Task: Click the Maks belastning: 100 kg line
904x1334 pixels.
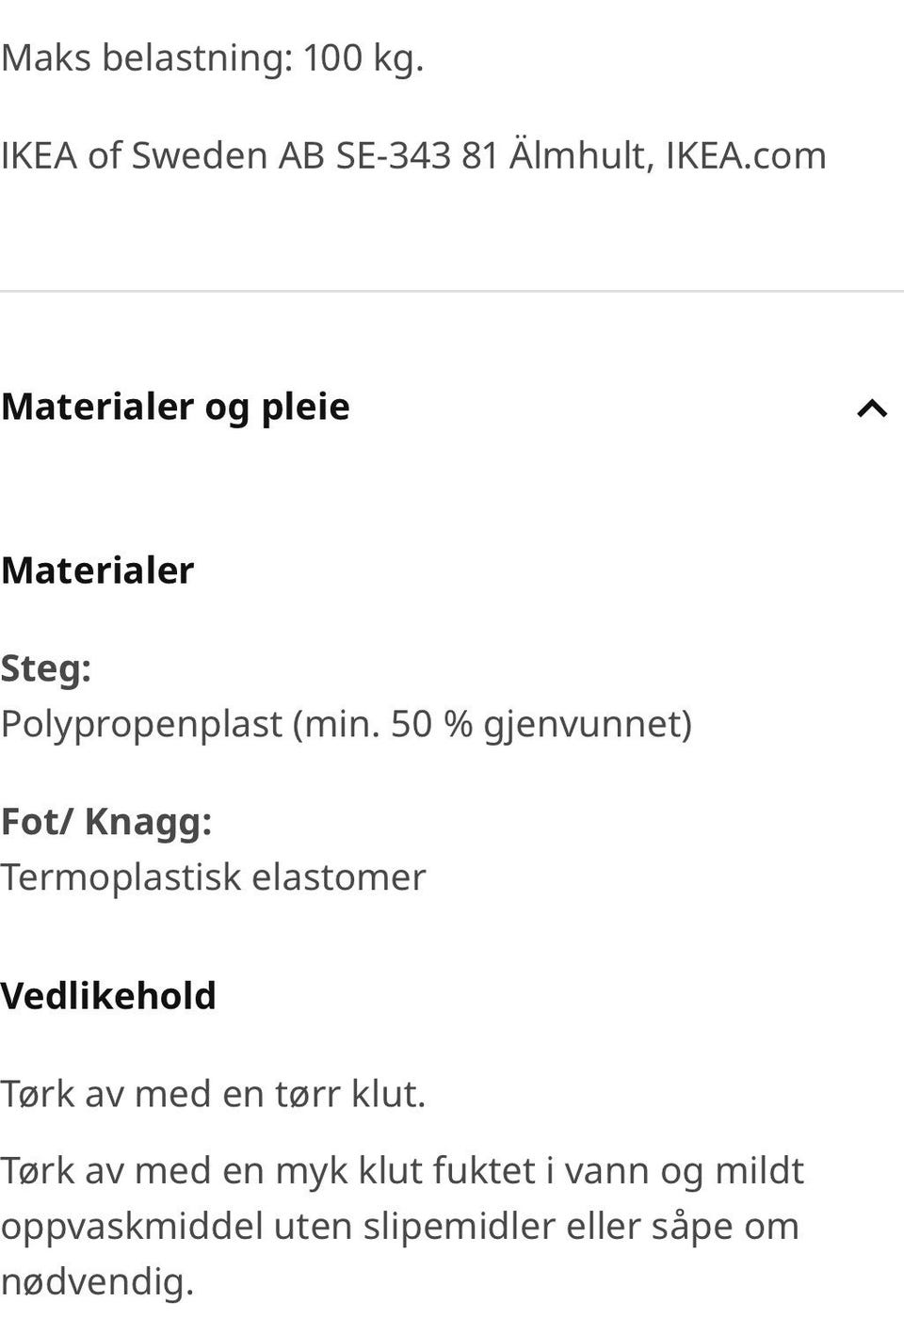Action: [212, 58]
